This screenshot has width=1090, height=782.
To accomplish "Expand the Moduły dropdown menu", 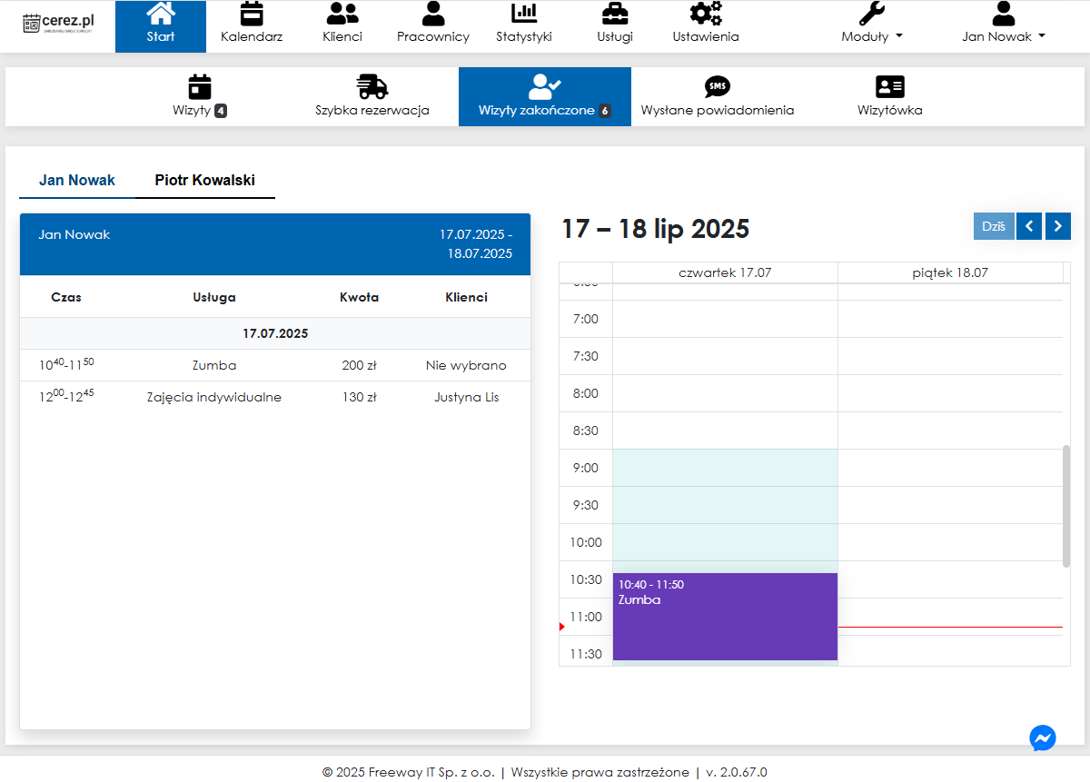I will [x=872, y=36].
